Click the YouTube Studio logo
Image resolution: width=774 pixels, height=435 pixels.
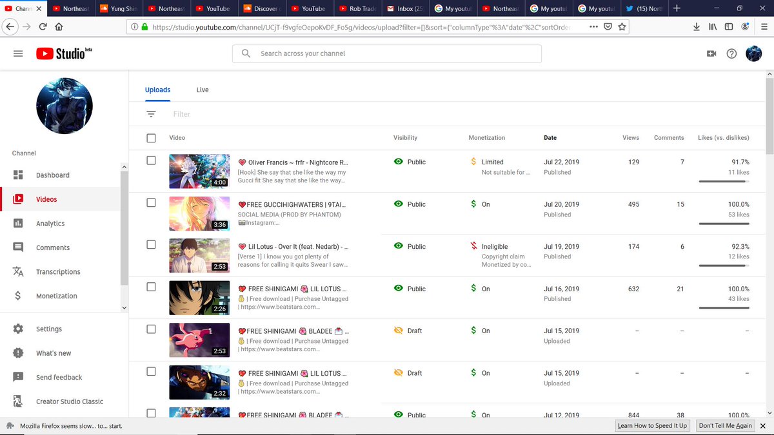(x=64, y=53)
